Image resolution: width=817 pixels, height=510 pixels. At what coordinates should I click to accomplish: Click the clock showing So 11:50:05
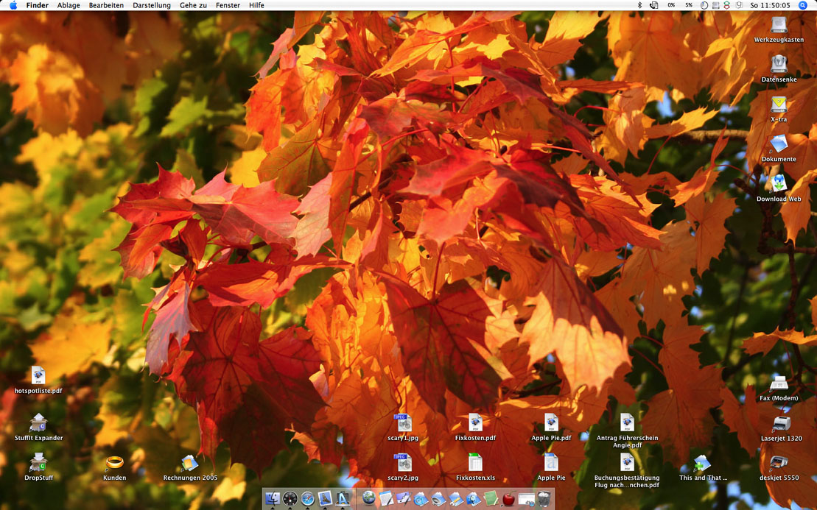click(x=770, y=5)
